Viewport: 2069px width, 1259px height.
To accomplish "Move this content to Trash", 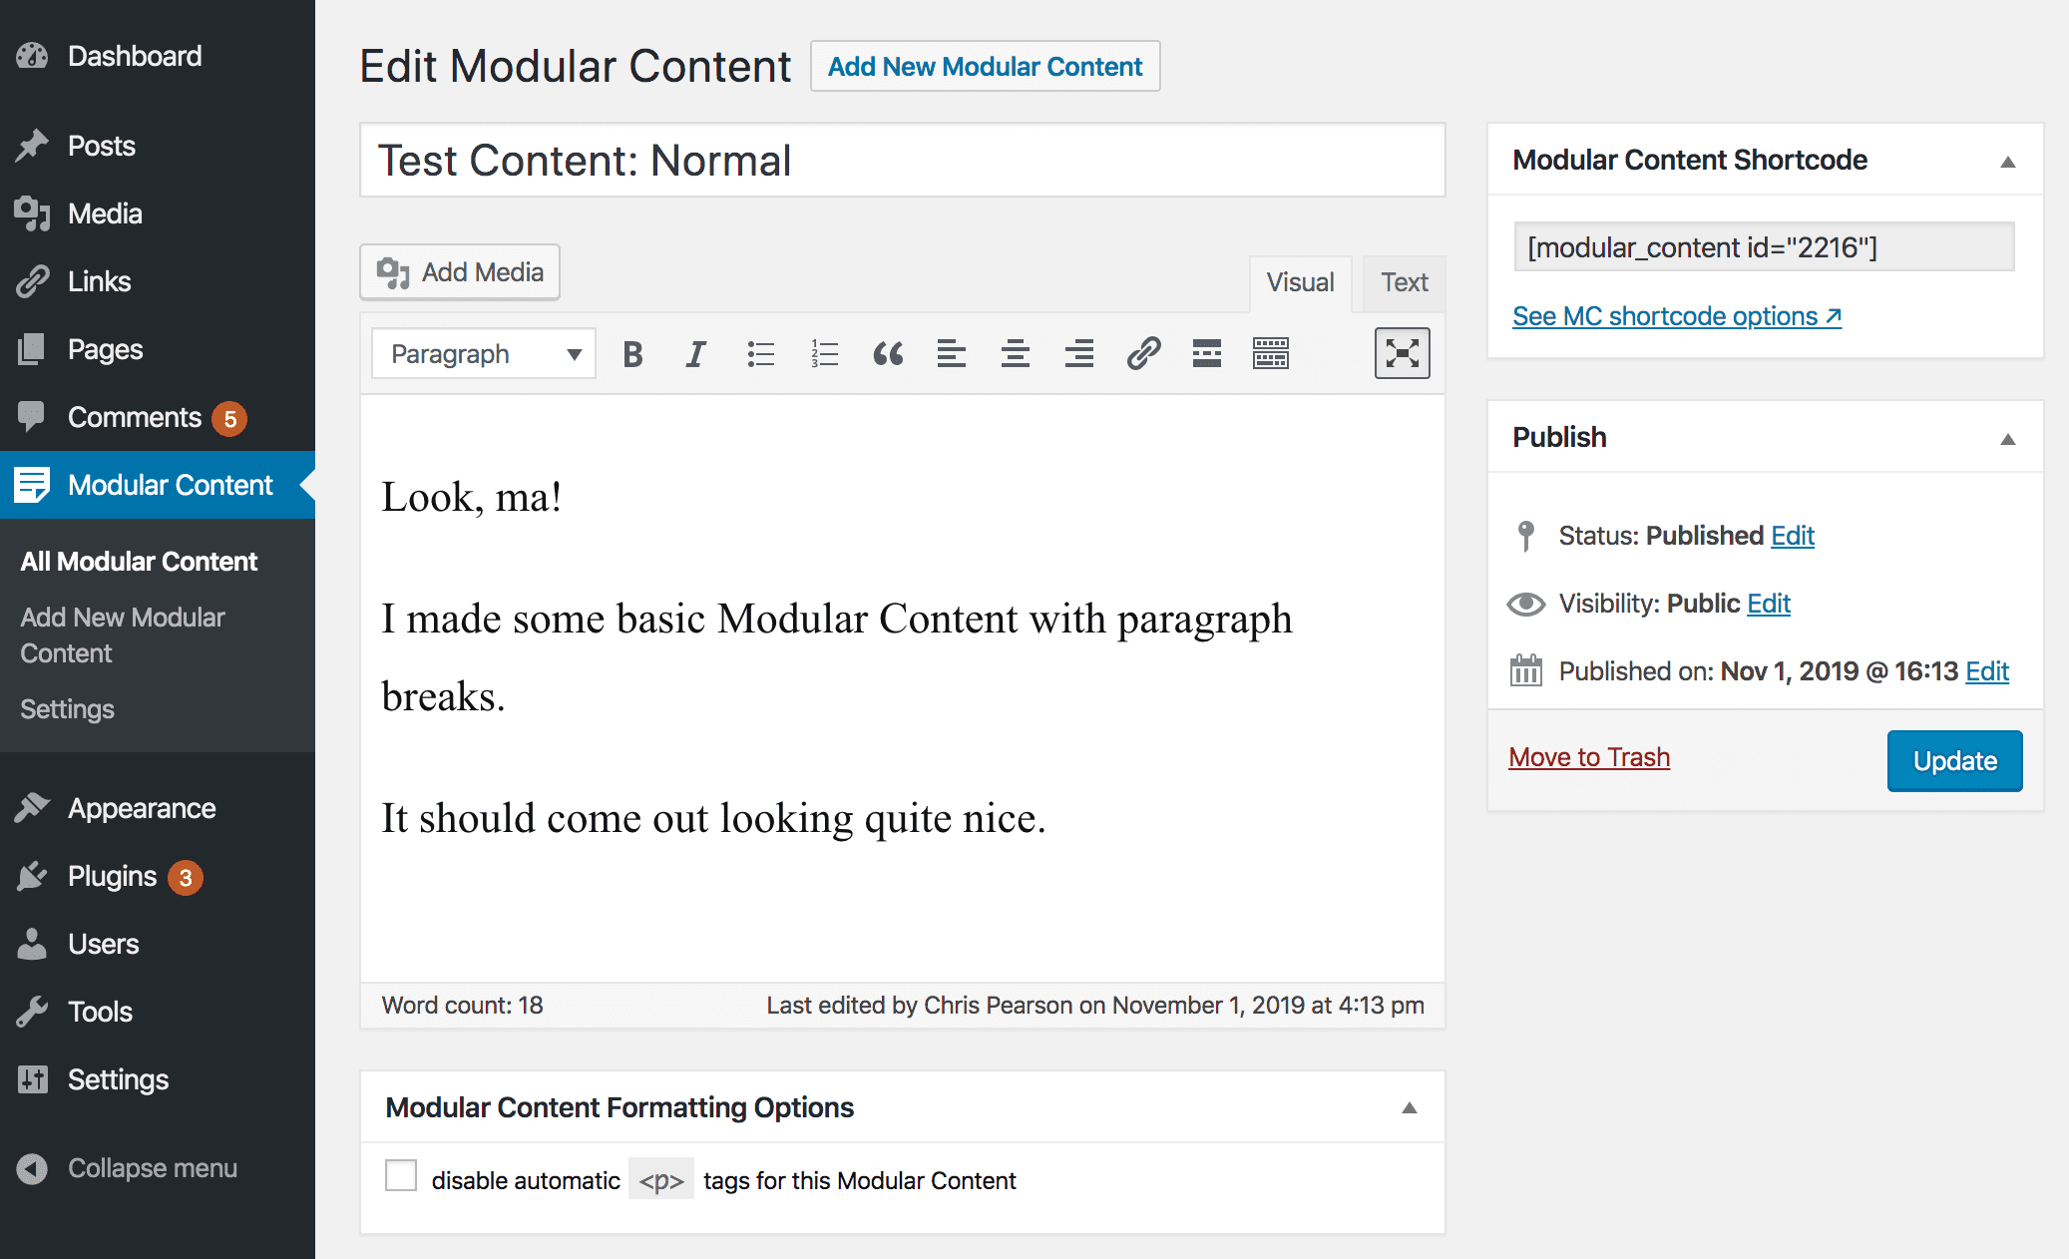I will click(x=1589, y=757).
